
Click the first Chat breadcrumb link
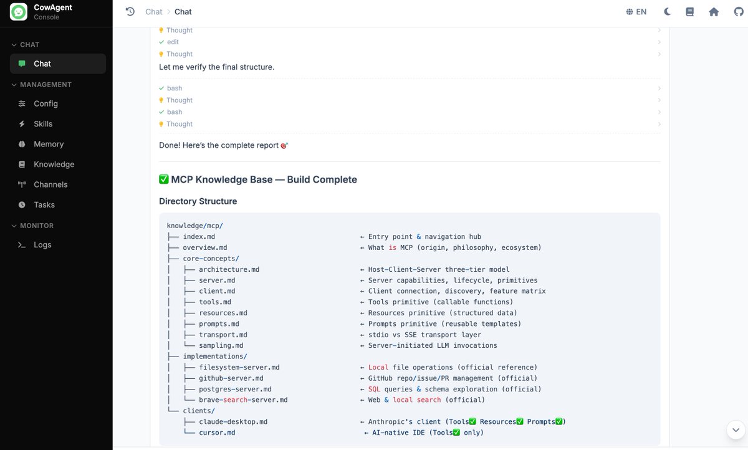tap(153, 12)
